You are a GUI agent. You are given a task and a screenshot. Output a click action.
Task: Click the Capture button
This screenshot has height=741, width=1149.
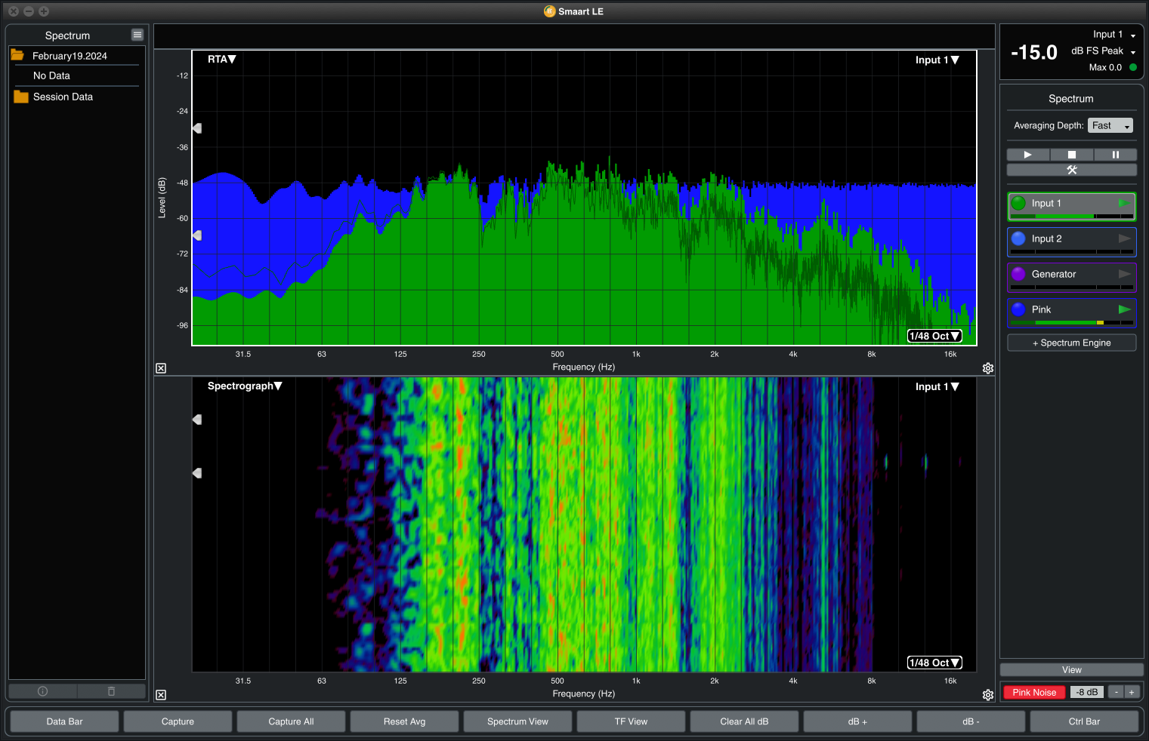[x=178, y=721]
